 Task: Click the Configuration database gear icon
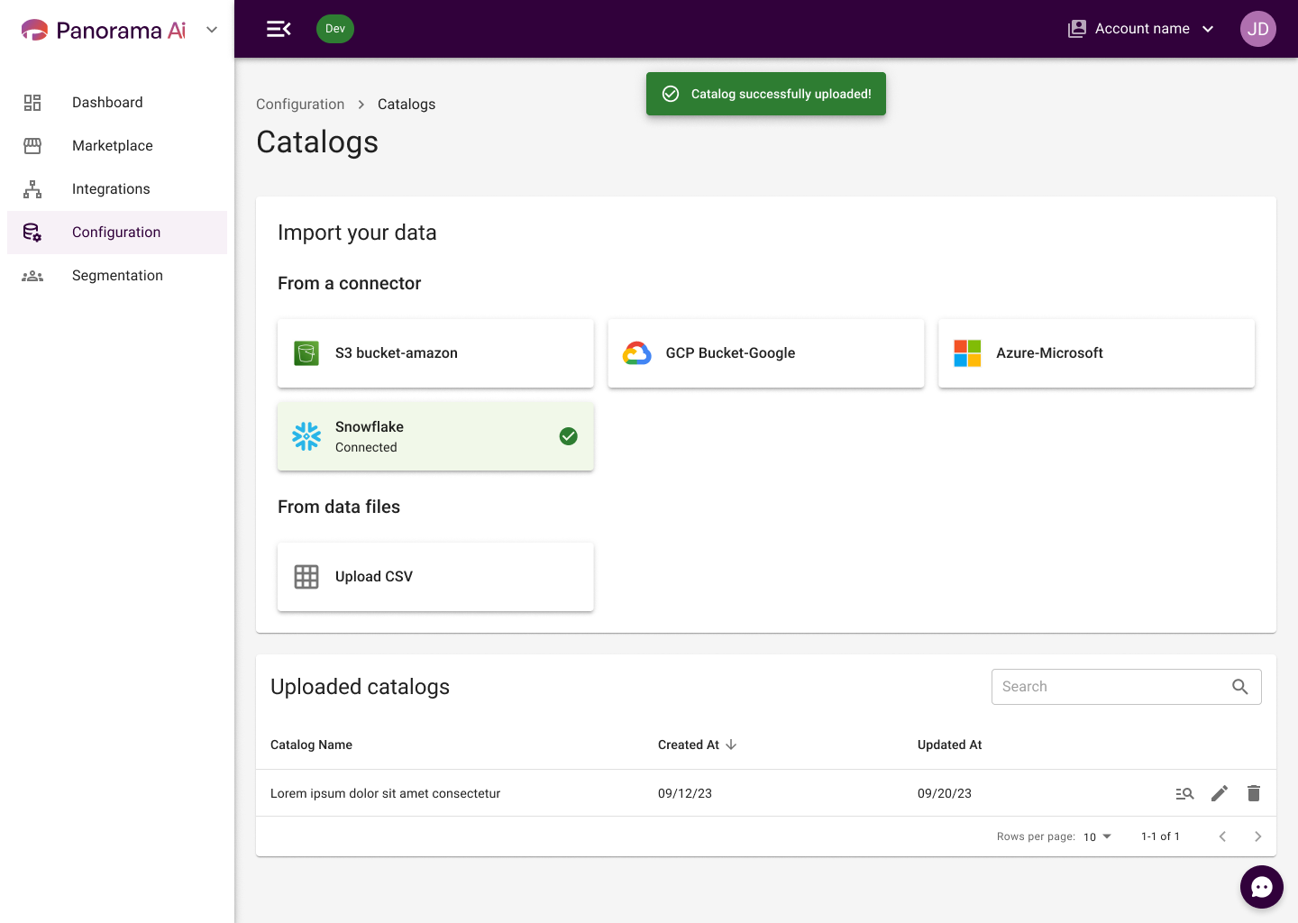click(32, 233)
